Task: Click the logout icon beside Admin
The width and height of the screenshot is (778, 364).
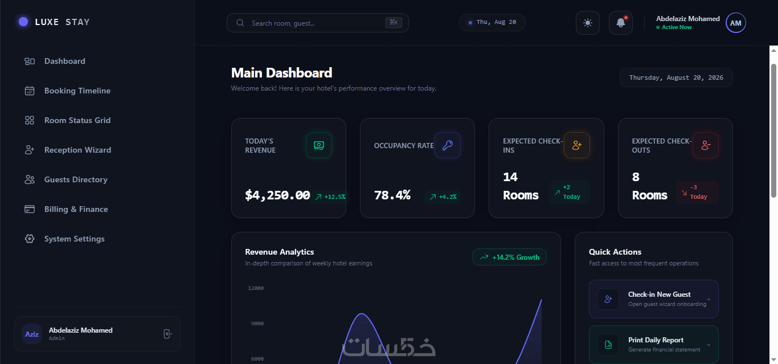Action: (167, 334)
